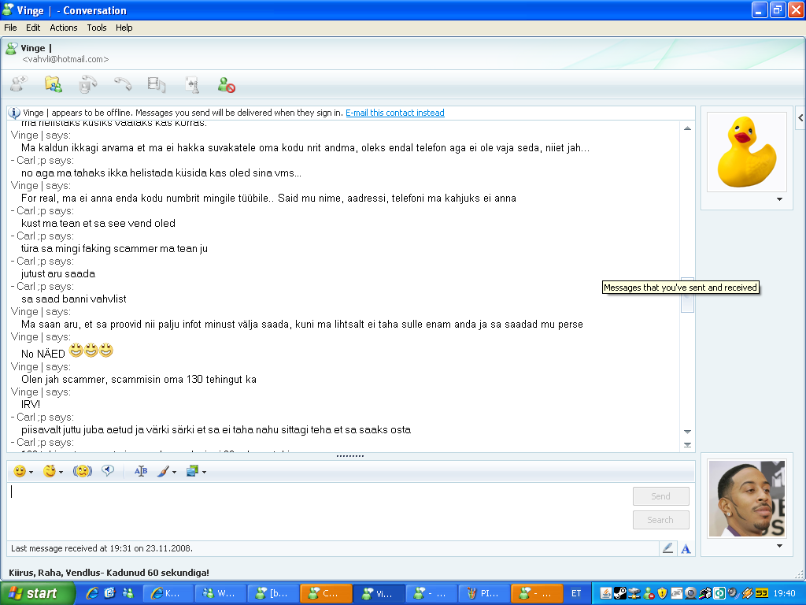Click the voice clip icon
The width and height of the screenshot is (806, 605).
pyautogui.click(x=109, y=470)
